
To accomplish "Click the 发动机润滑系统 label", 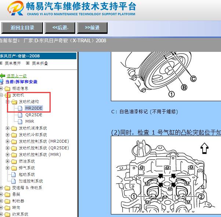I will pos(33,128).
